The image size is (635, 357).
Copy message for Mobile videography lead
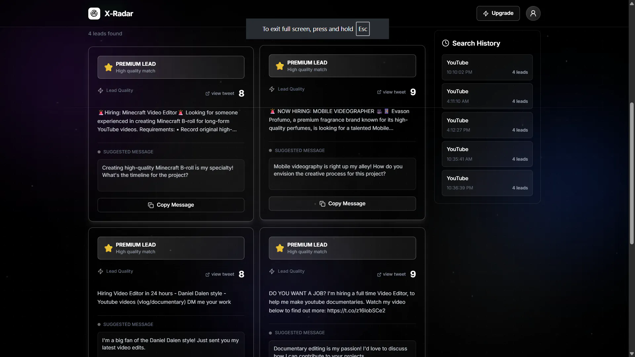[x=342, y=204]
